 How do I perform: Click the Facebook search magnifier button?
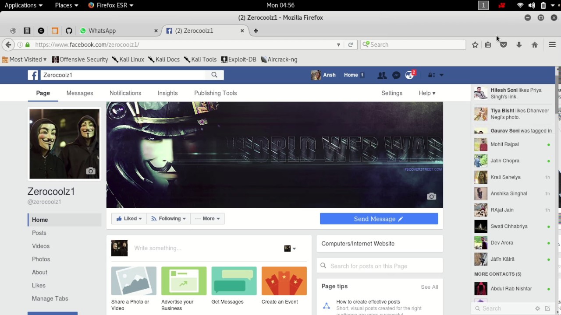tap(214, 75)
